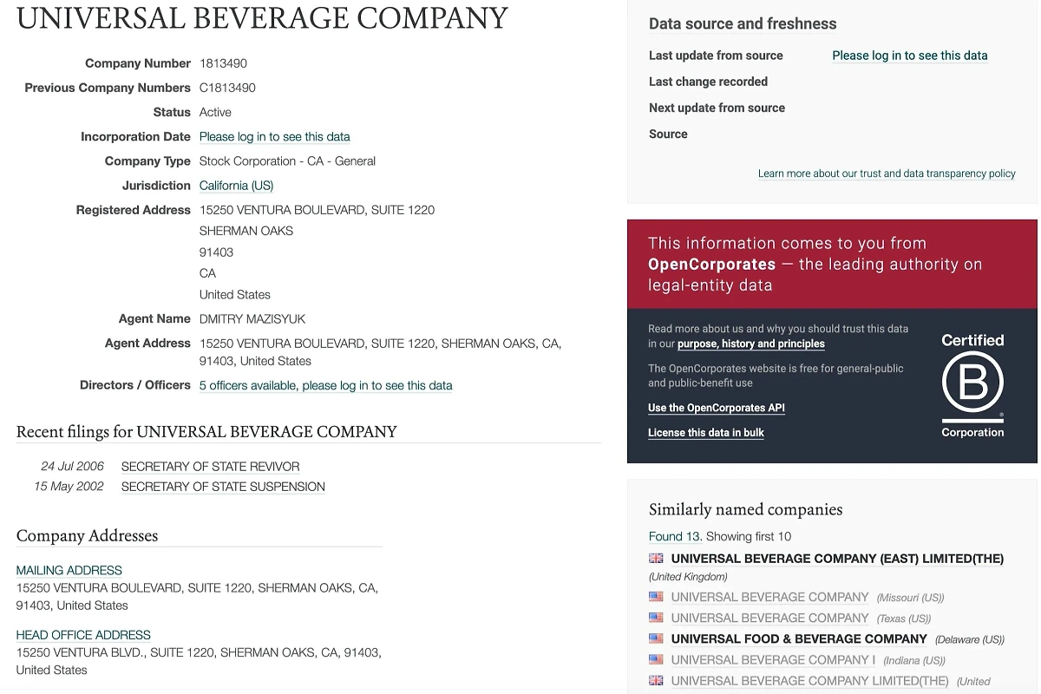Click UK flag beside Universal Beverage Company (East) Limited
Screen dimensions: 1041x694
pyautogui.click(x=656, y=559)
